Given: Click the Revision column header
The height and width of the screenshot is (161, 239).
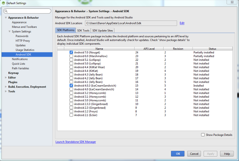Looking at the screenshot, I should (x=178, y=49).
